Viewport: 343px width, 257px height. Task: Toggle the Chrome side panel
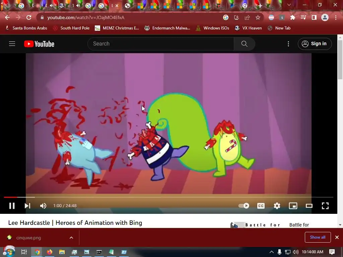[x=314, y=17]
